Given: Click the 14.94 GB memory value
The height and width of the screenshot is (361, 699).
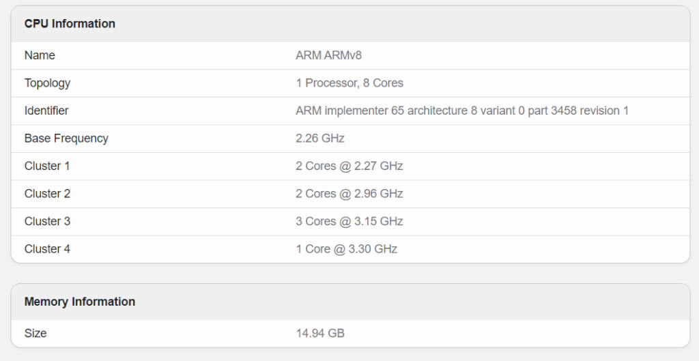Looking at the screenshot, I should (320, 334).
